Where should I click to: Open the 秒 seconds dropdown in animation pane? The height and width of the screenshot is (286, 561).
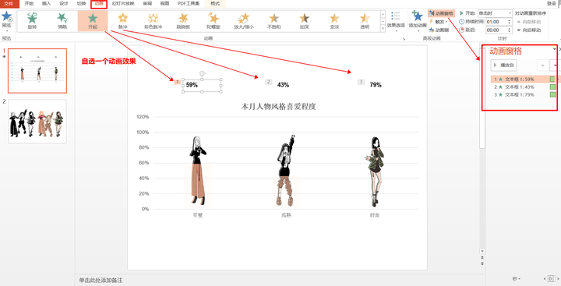(x=517, y=279)
